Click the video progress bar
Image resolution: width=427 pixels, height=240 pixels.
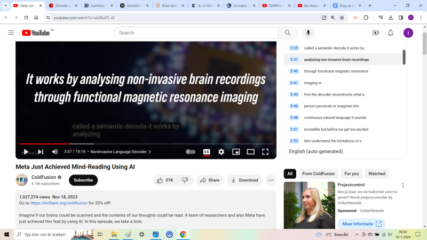tap(160, 143)
